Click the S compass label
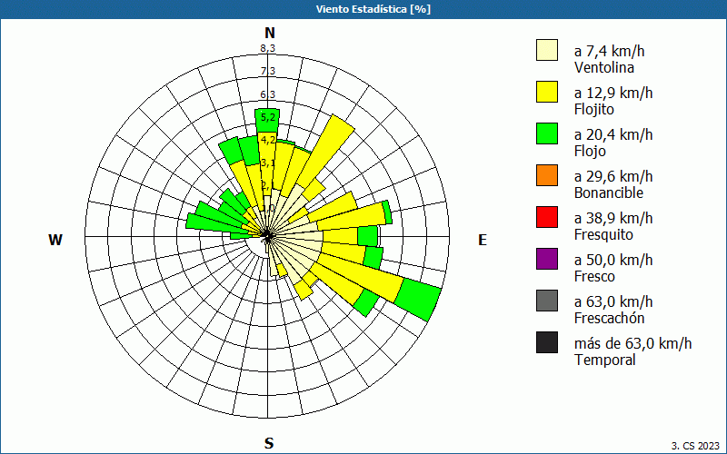 [x=269, y=444]
